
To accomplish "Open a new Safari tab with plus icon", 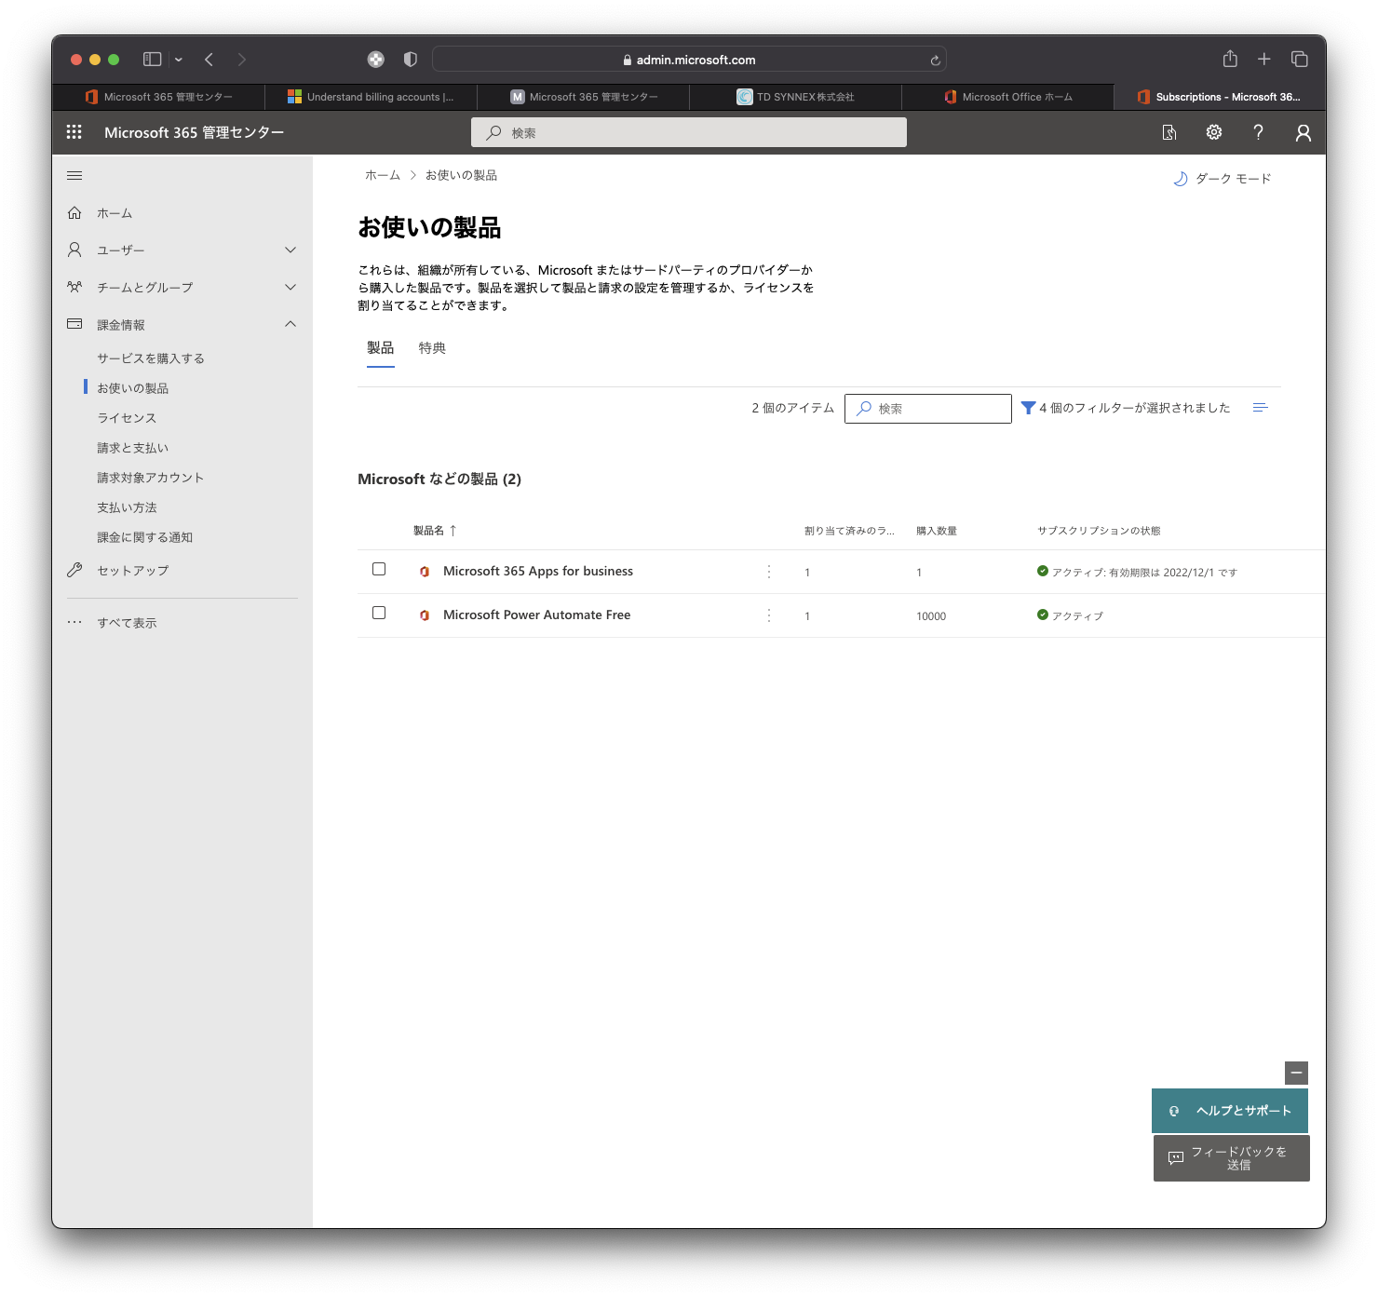I will (x=1264, y=60).
